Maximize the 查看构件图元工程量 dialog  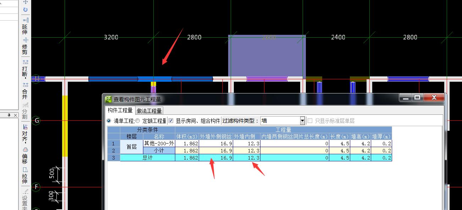pyautogui.click(x=417, y=97)
